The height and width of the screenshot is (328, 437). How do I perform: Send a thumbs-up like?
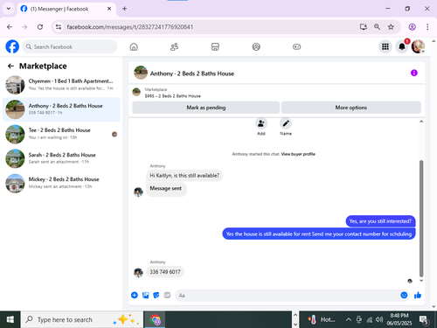point(418,296)
